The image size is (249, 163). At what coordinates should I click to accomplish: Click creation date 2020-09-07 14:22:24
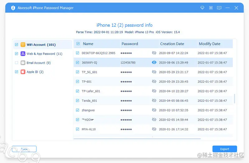[x=174, y=53]
